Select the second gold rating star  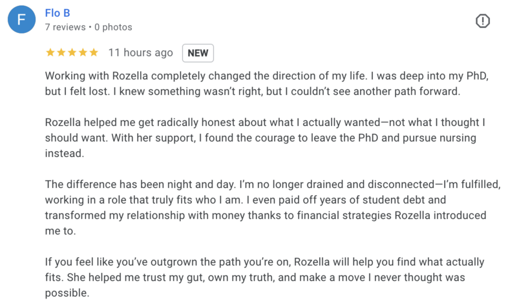pyautogui.click(x=61, y=52)
